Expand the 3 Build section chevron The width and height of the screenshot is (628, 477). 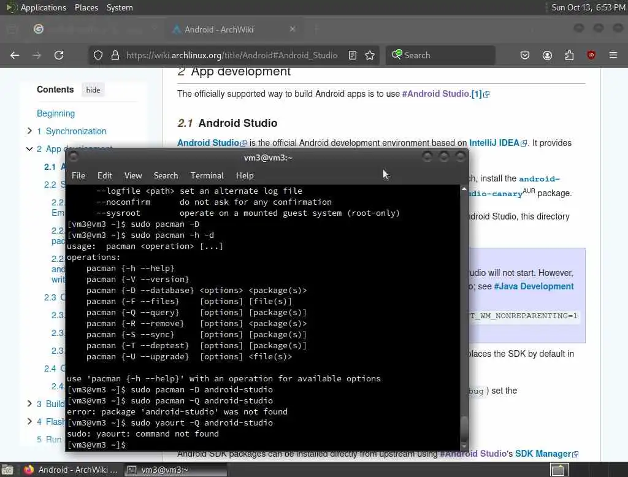pos(29,403)
